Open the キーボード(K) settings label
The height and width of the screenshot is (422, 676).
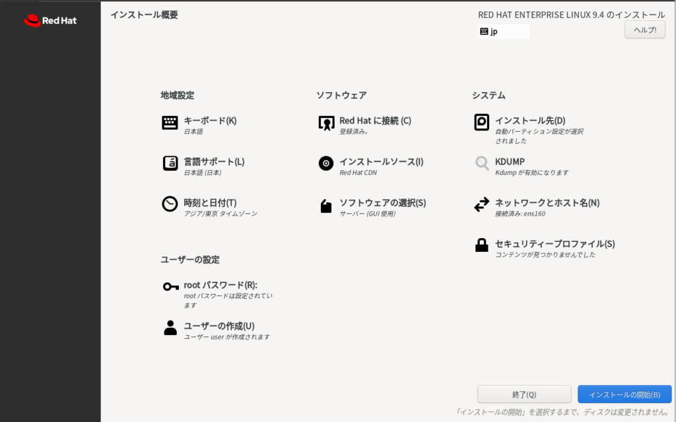pyautogui.click(x=210, y=121)
